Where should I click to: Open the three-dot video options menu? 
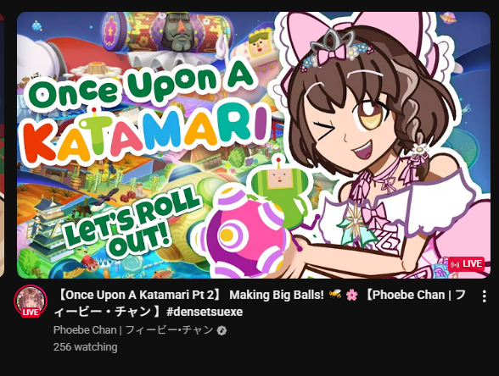tap(484, 296)
